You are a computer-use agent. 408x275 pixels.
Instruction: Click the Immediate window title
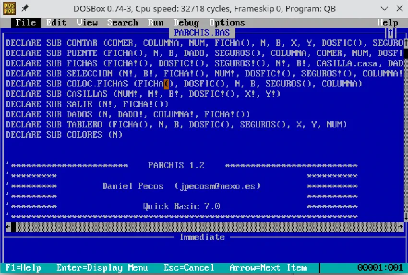202,237
